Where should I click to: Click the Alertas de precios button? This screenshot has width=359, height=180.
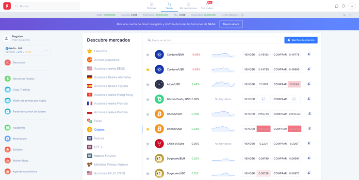coord(301,40)
